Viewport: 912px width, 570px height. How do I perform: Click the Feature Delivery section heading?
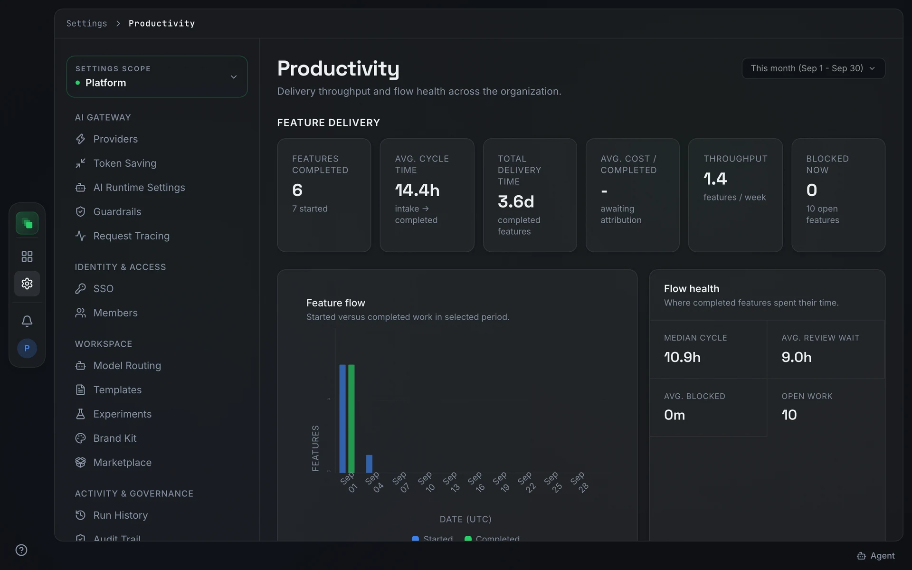(329, 123)
